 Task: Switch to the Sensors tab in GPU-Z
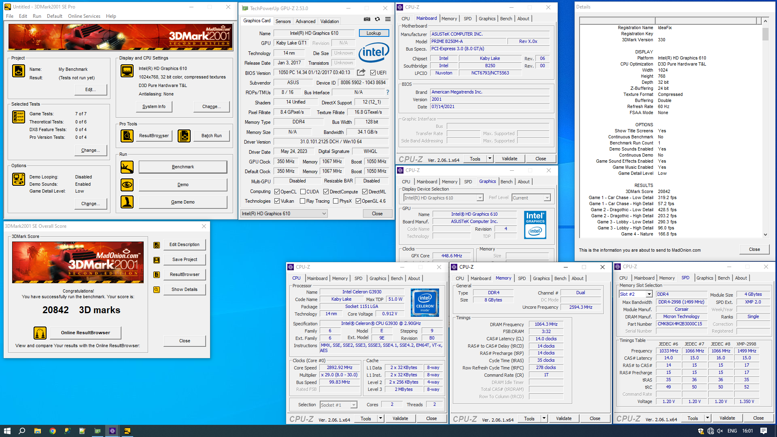coord(283,21)
